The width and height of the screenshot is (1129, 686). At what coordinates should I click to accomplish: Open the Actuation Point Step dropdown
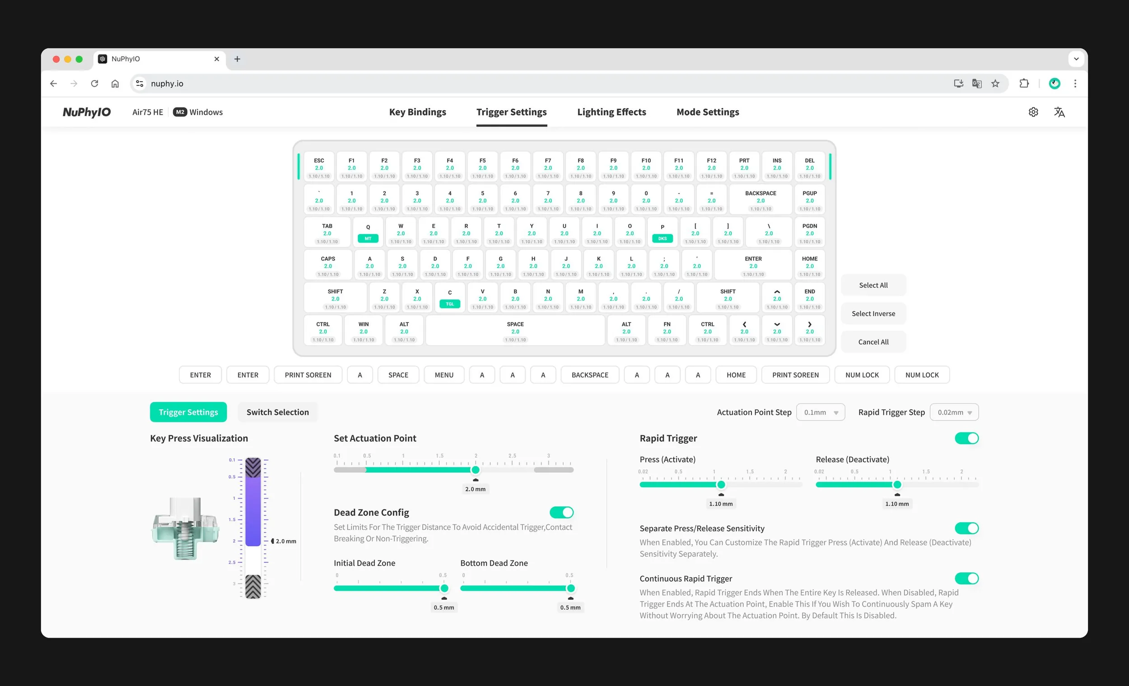tap(820, 412)
